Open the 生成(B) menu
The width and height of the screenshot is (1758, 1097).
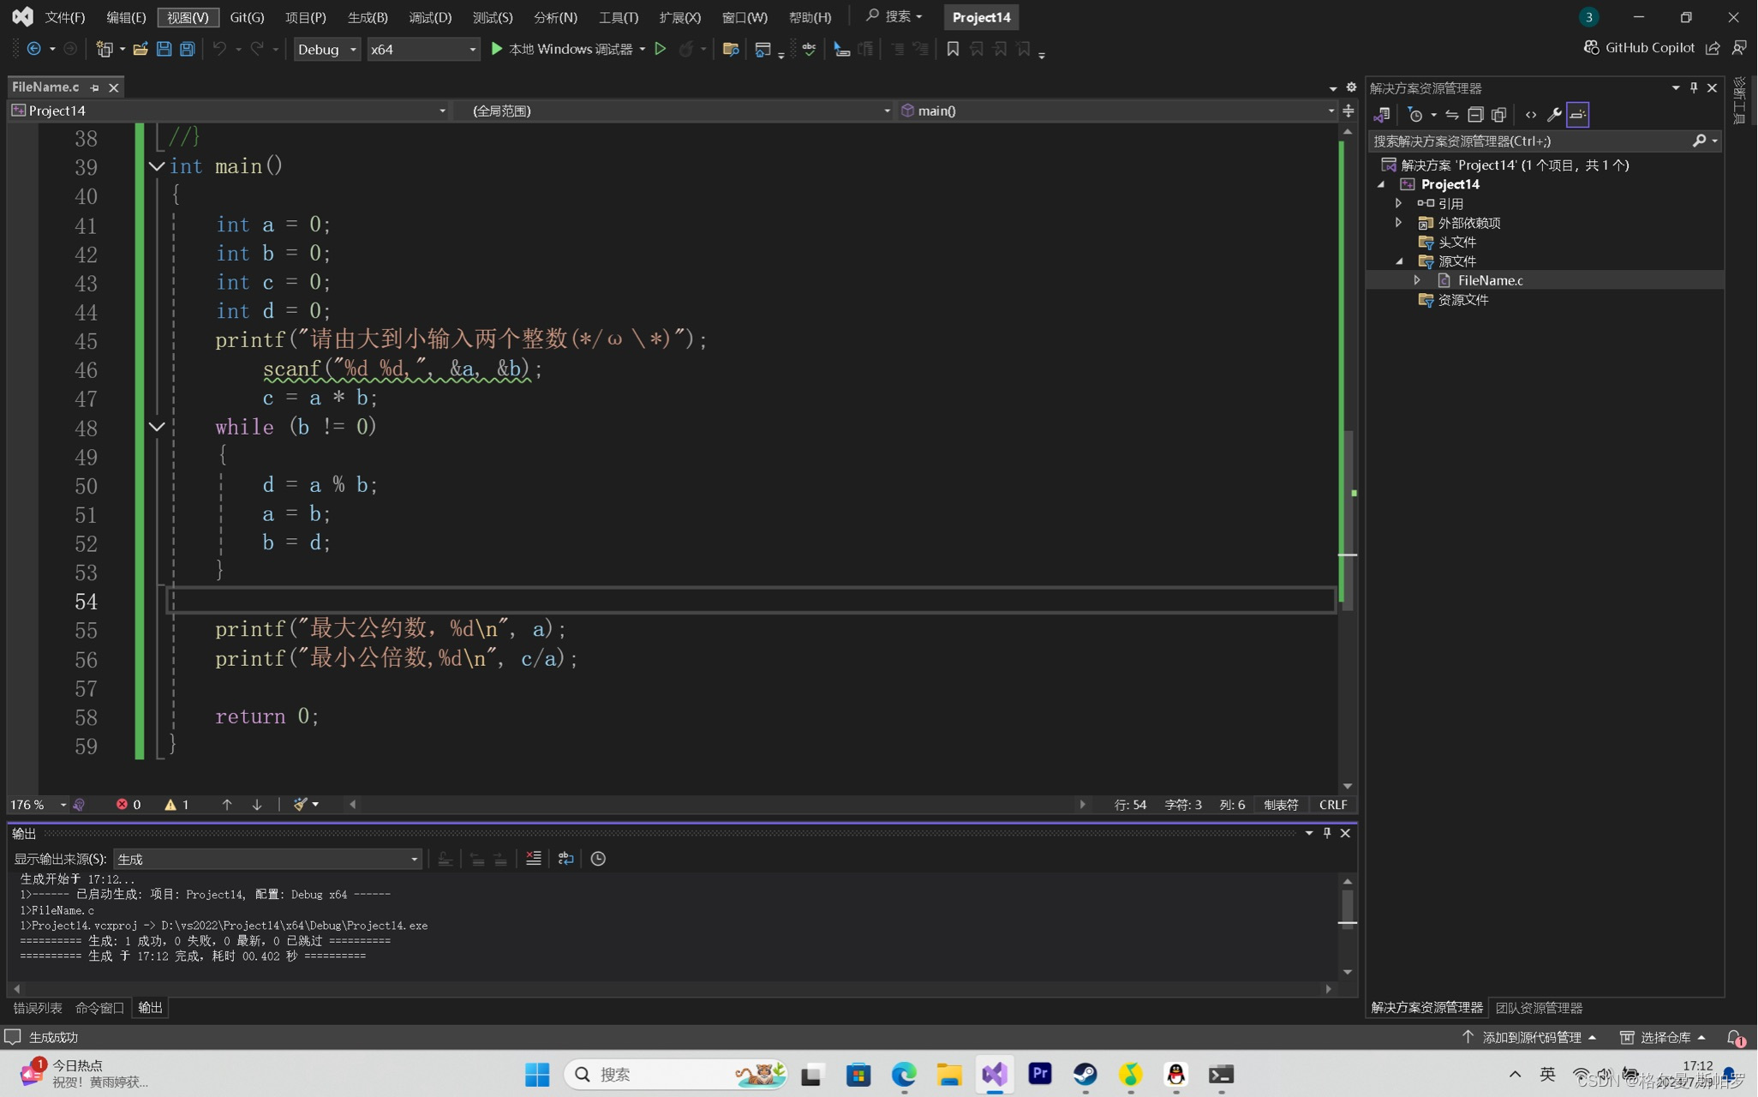coord(368,17)
